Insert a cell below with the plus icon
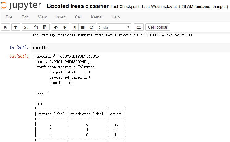 click(16, 27)
